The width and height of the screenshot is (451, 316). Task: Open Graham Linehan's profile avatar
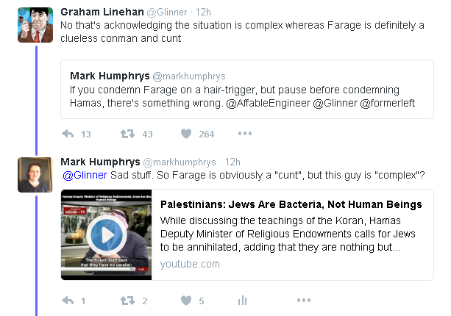click(x=35, y=25)
